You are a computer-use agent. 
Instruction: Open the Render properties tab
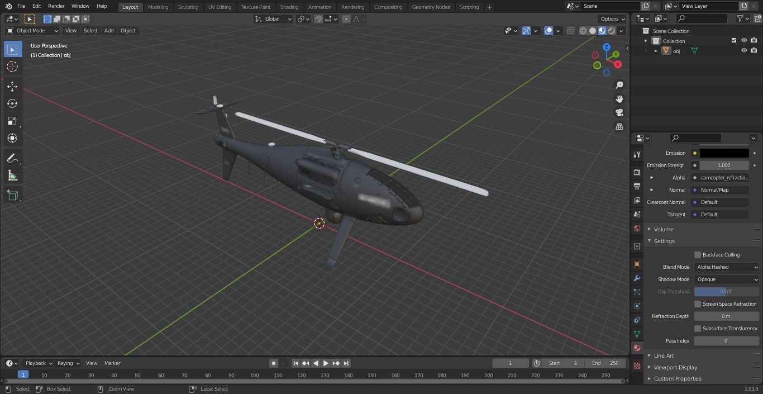tap(637, 173)
